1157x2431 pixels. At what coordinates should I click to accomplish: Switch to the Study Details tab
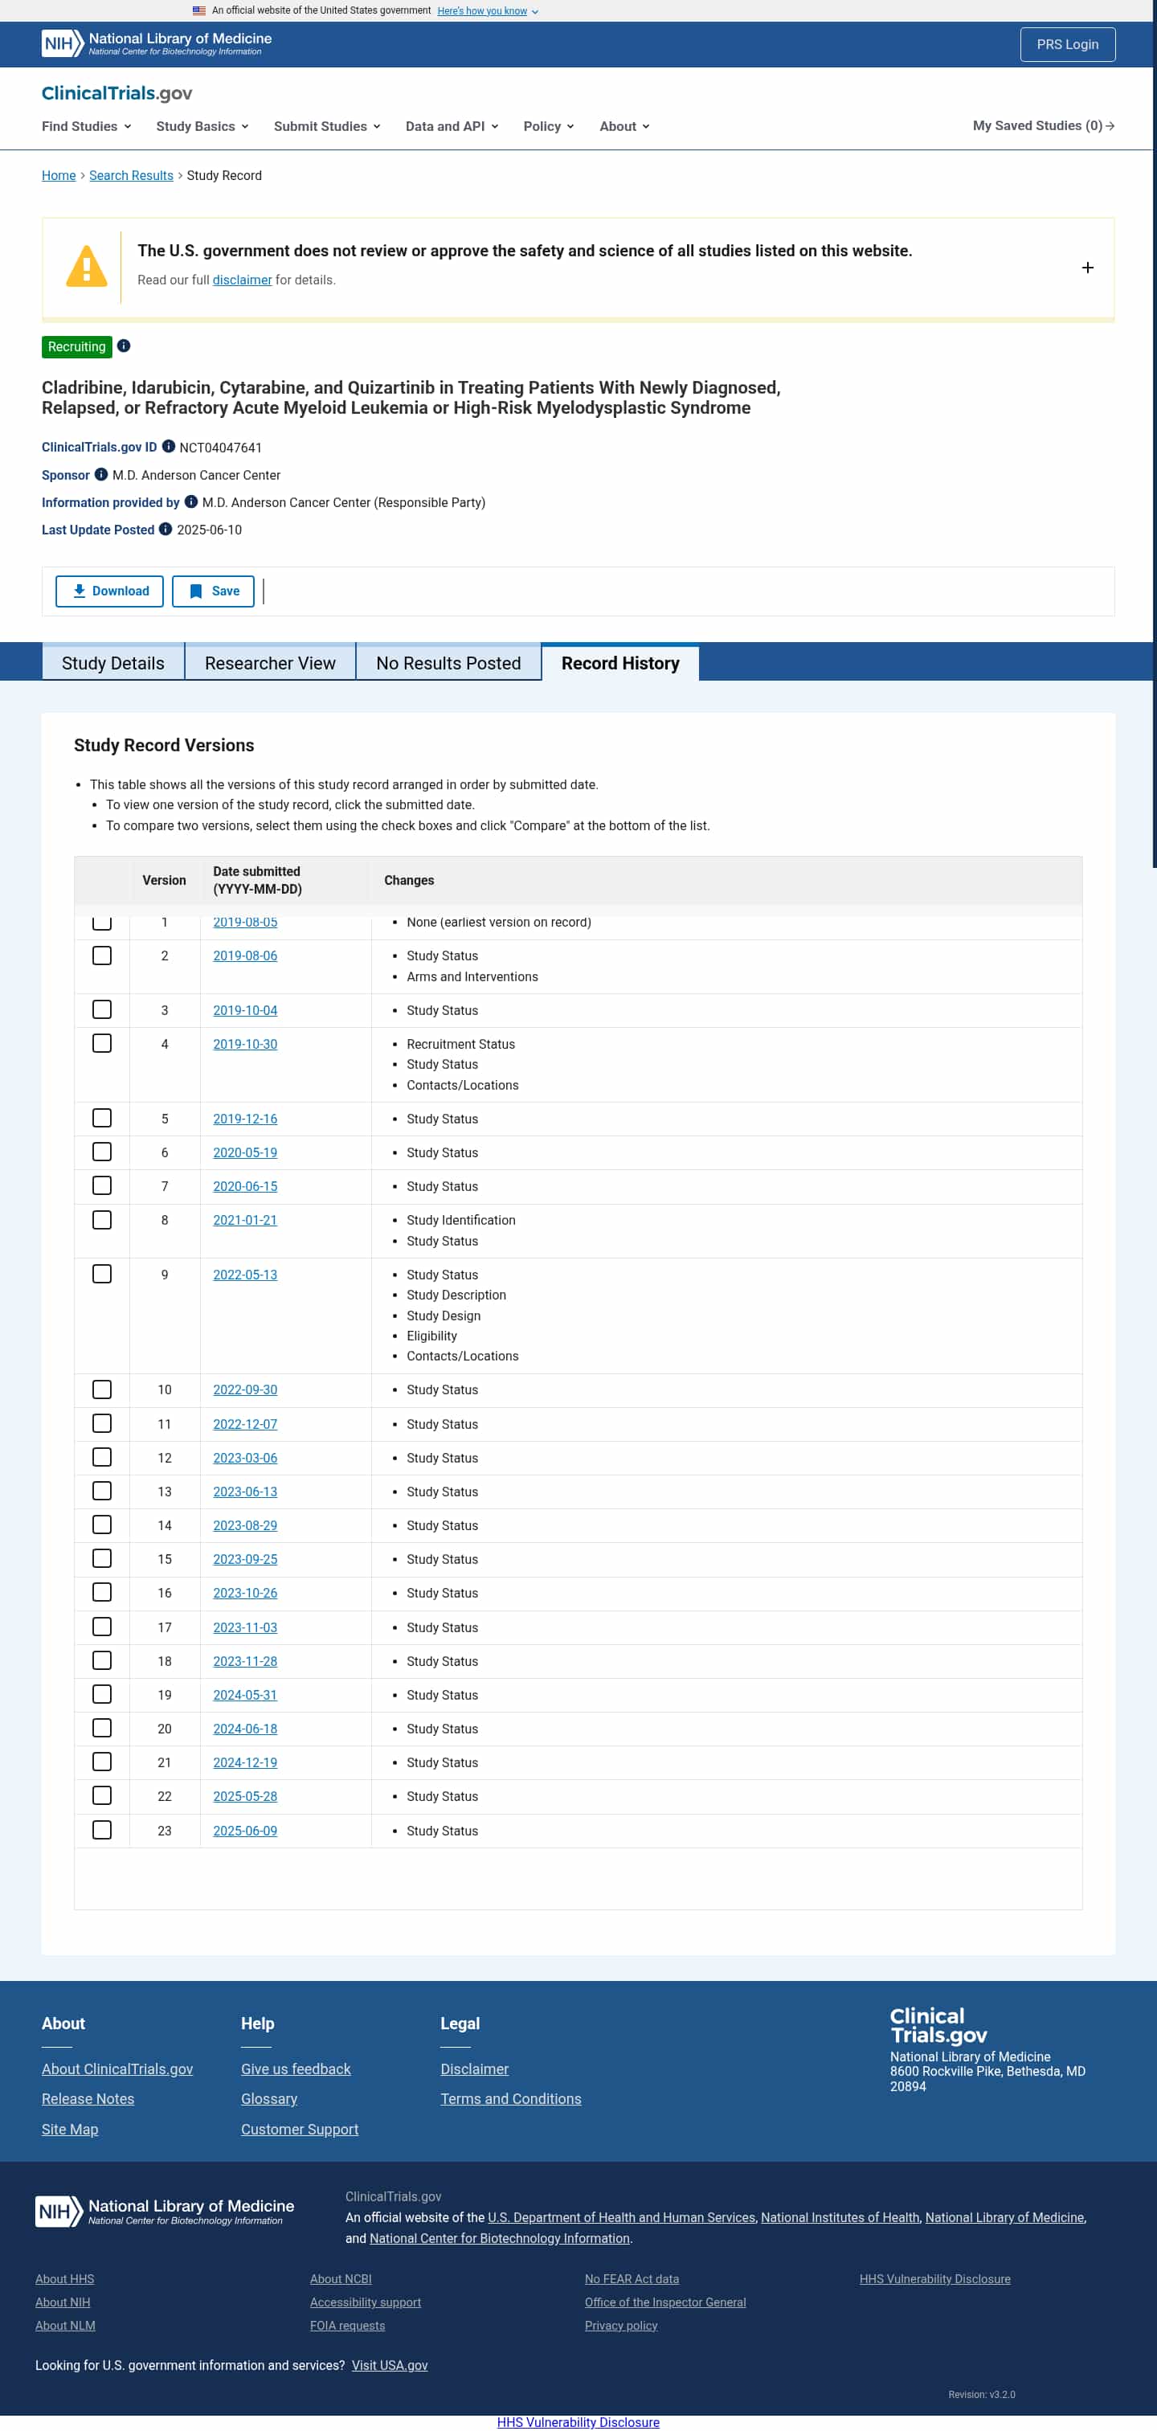click(x=112, y=664)
